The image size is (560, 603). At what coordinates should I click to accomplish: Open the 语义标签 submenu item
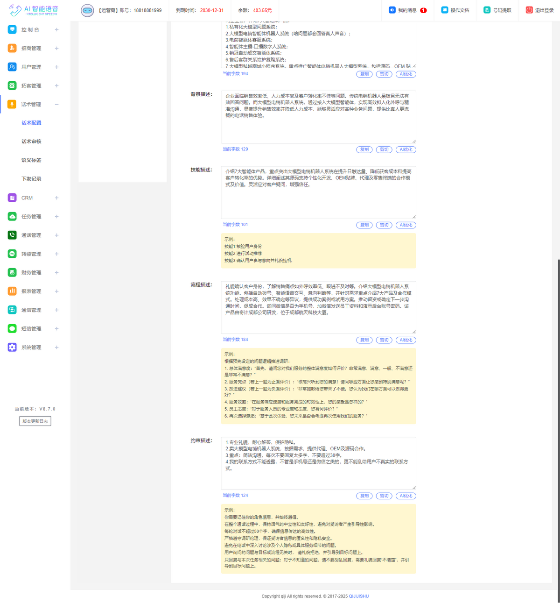click(31, 160)
